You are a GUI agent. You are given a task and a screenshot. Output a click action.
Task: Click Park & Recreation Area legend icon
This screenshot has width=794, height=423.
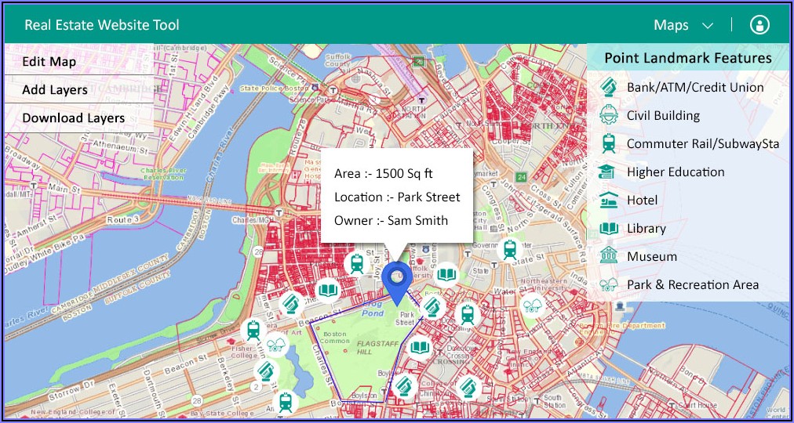click(x=608, y=284)
